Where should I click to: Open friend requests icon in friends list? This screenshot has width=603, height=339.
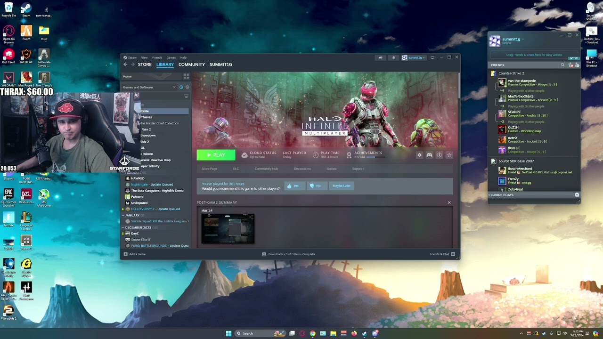click(572, 65)
